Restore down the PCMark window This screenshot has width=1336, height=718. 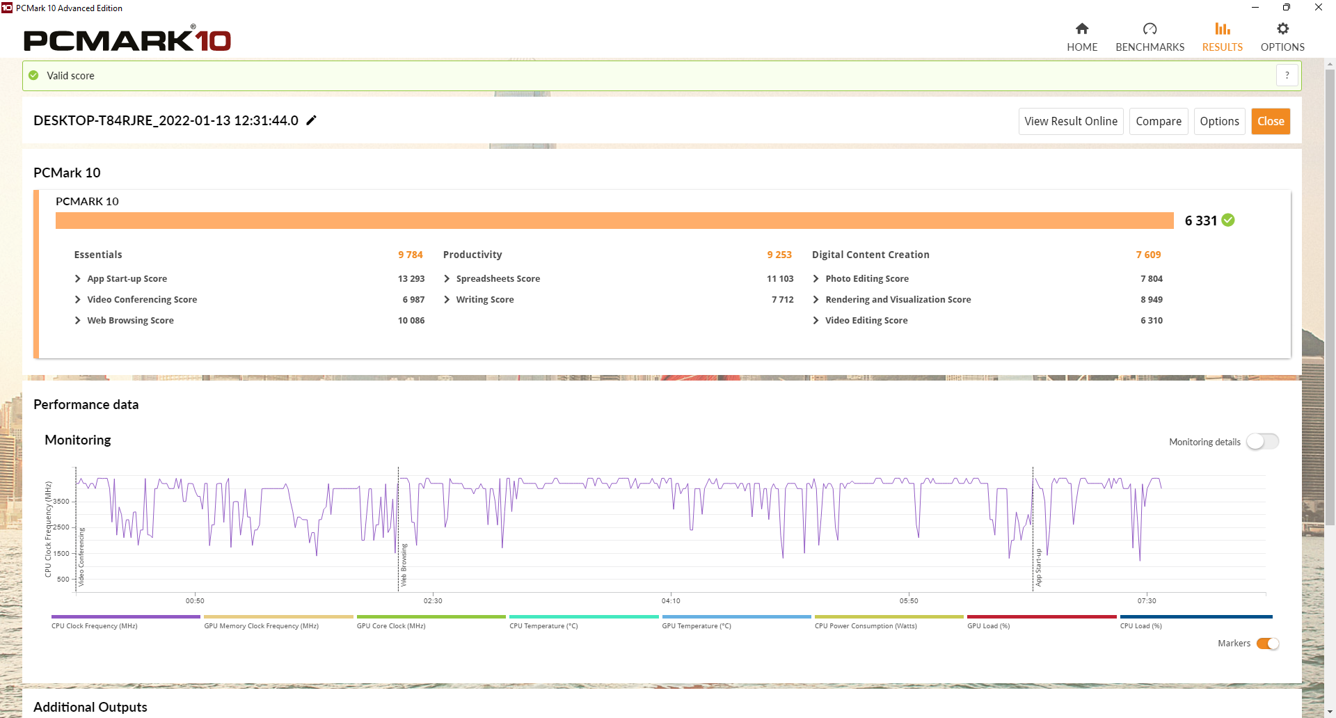(1287, 8)
